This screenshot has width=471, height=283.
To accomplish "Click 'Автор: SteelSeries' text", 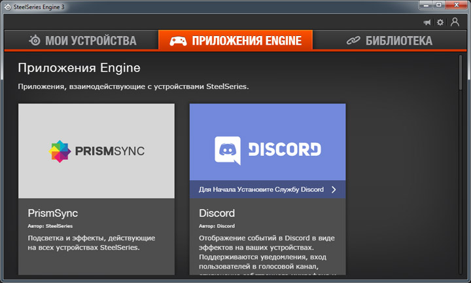I will 50,226.
